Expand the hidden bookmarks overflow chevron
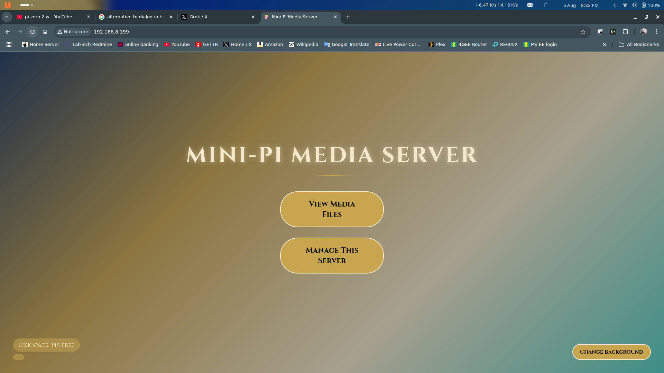Image resolution: width=664 pixels, height=373 pixels. tap(605, 44)
